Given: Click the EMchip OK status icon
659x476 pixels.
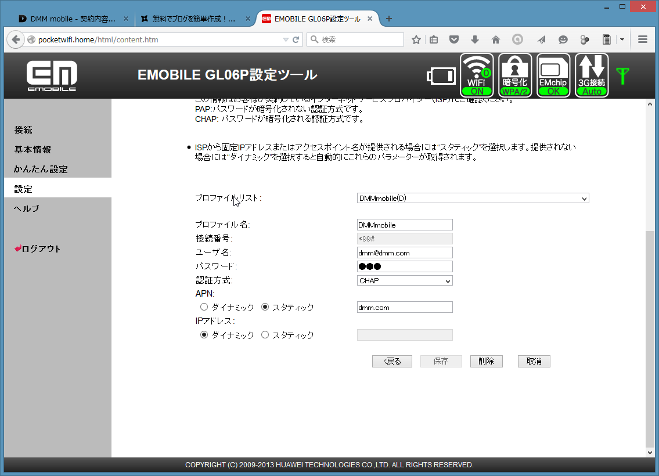Looking at the screenshot, I should pos(553,75).
